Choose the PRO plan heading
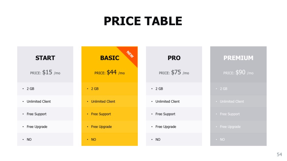 (x=174, y=58)
